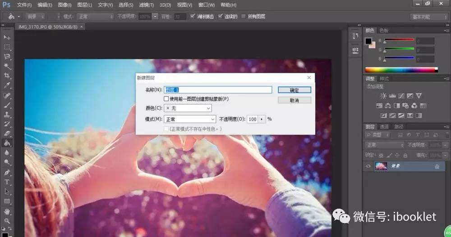Open layer filter type dropdown
The image size is (451, 237).
click(377, 134)
